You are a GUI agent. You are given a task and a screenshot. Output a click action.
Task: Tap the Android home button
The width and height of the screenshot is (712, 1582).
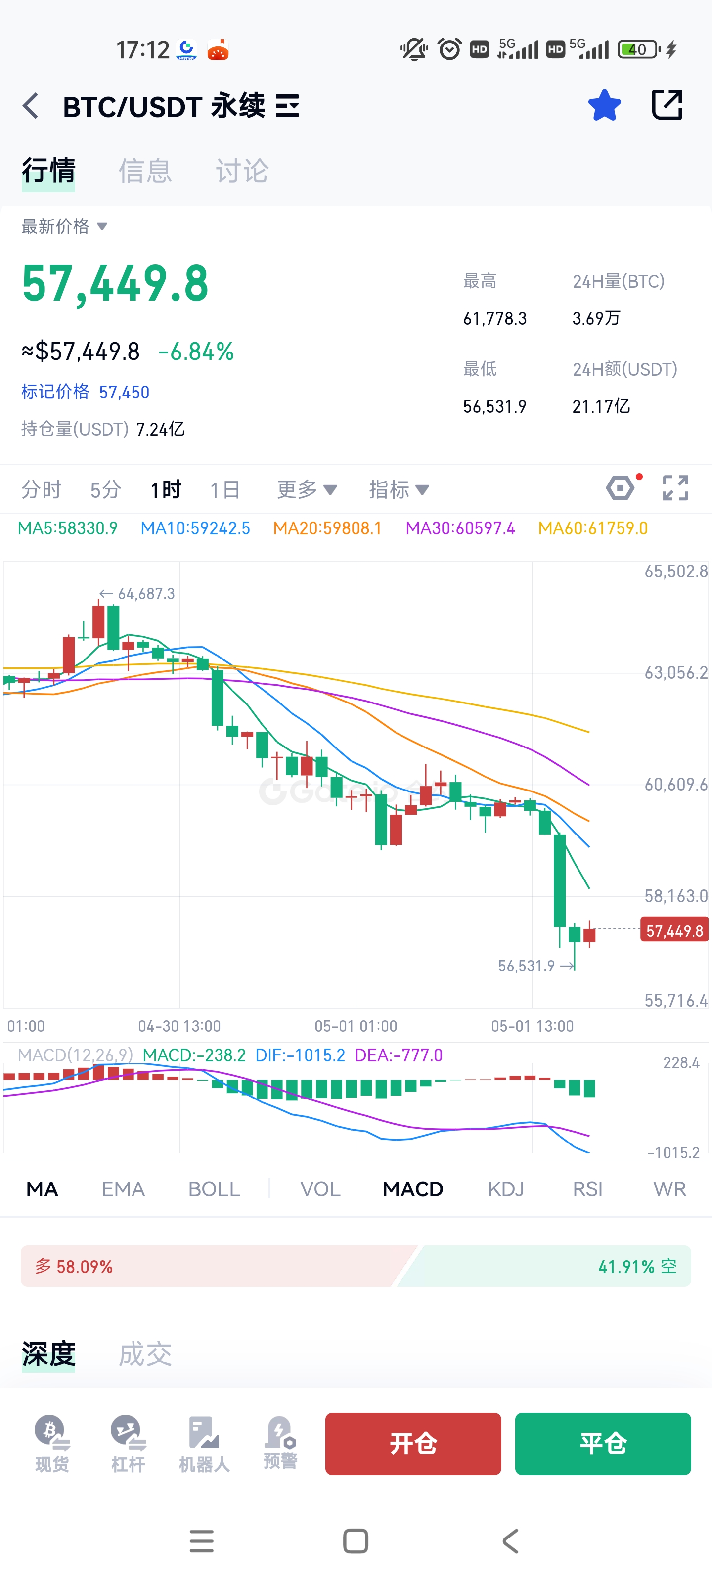(356, 1541)
